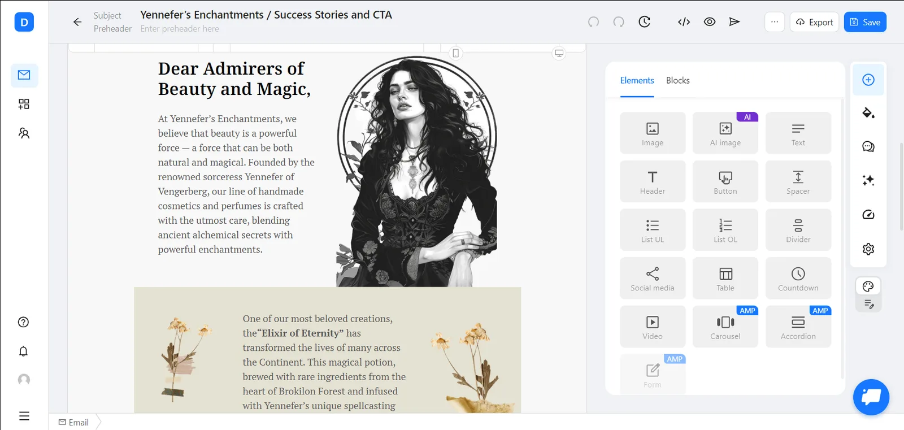This screenshot has height=430, width=904.
Task: Select the Header element
Action: point(653,181)
